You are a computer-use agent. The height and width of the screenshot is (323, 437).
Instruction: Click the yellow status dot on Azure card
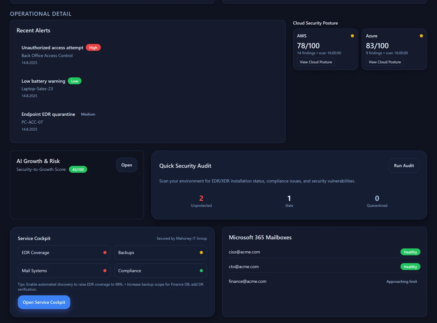(x=421, y=36)
